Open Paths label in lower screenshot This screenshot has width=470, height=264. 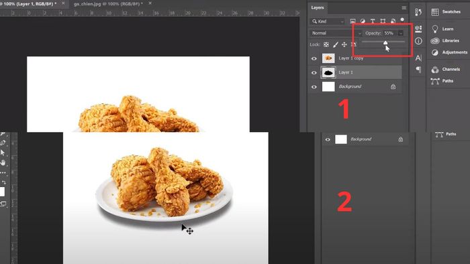click(451, 134)
